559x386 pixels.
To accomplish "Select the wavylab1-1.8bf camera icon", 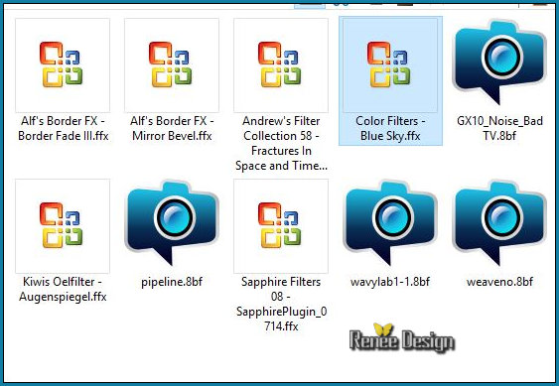I will (390, 223).
